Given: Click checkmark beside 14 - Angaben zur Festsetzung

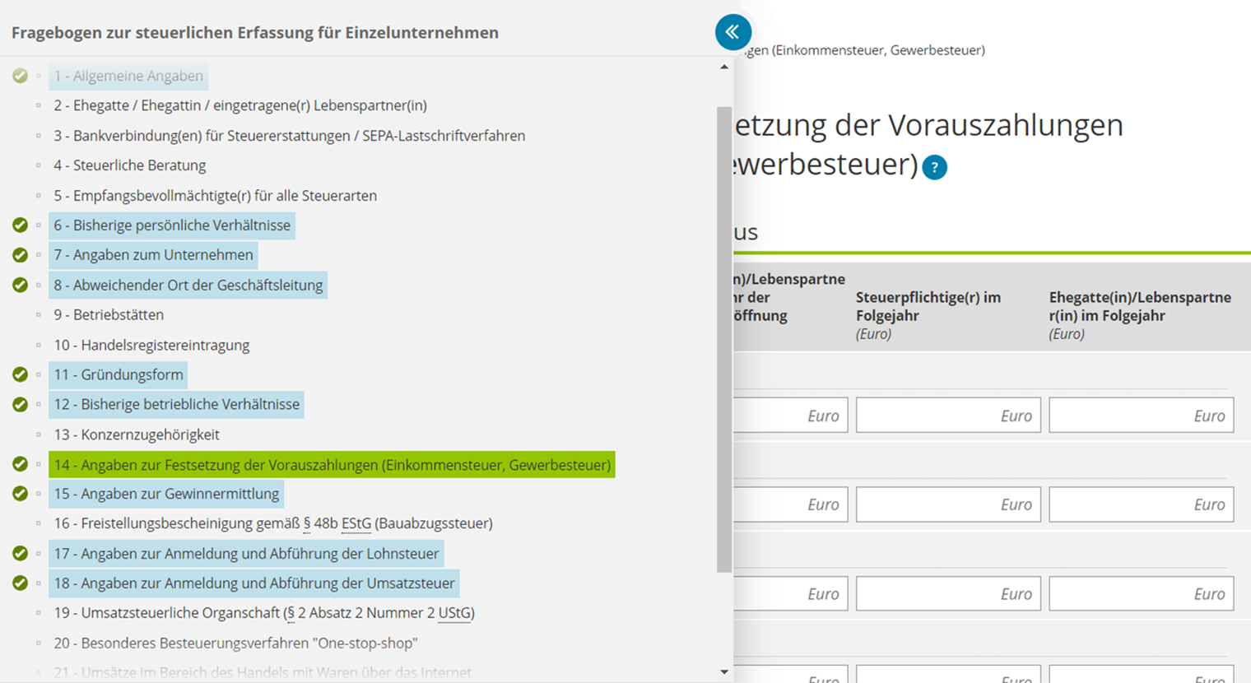Looking at the screenshot, I should click(21, 464).
